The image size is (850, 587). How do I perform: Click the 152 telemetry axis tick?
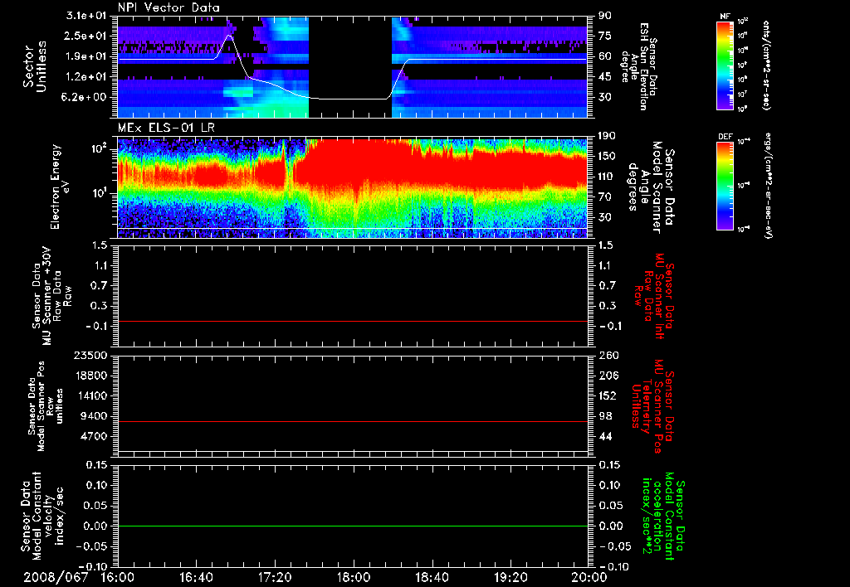pyautogui.click(x=608, y=395)
